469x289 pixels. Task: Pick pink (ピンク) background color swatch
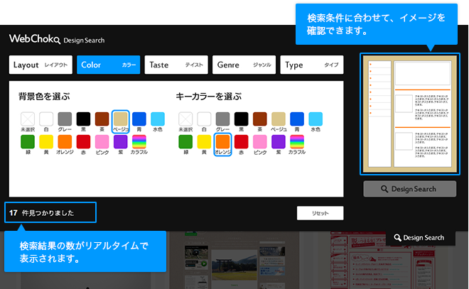(x=102, y=142)
